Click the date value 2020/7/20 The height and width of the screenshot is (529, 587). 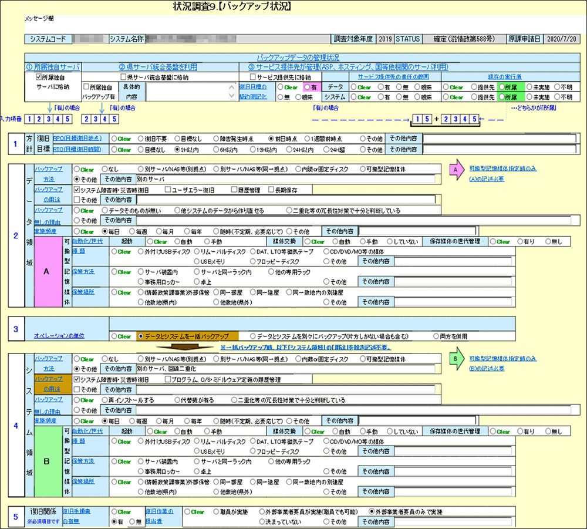(x=562, y=39)
